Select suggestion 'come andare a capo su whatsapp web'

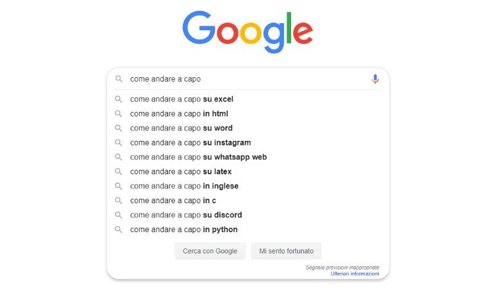point(248,157)
